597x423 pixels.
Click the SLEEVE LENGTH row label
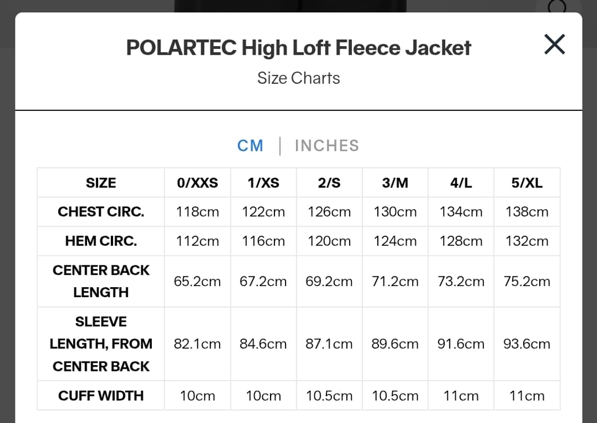coord(100,343)
